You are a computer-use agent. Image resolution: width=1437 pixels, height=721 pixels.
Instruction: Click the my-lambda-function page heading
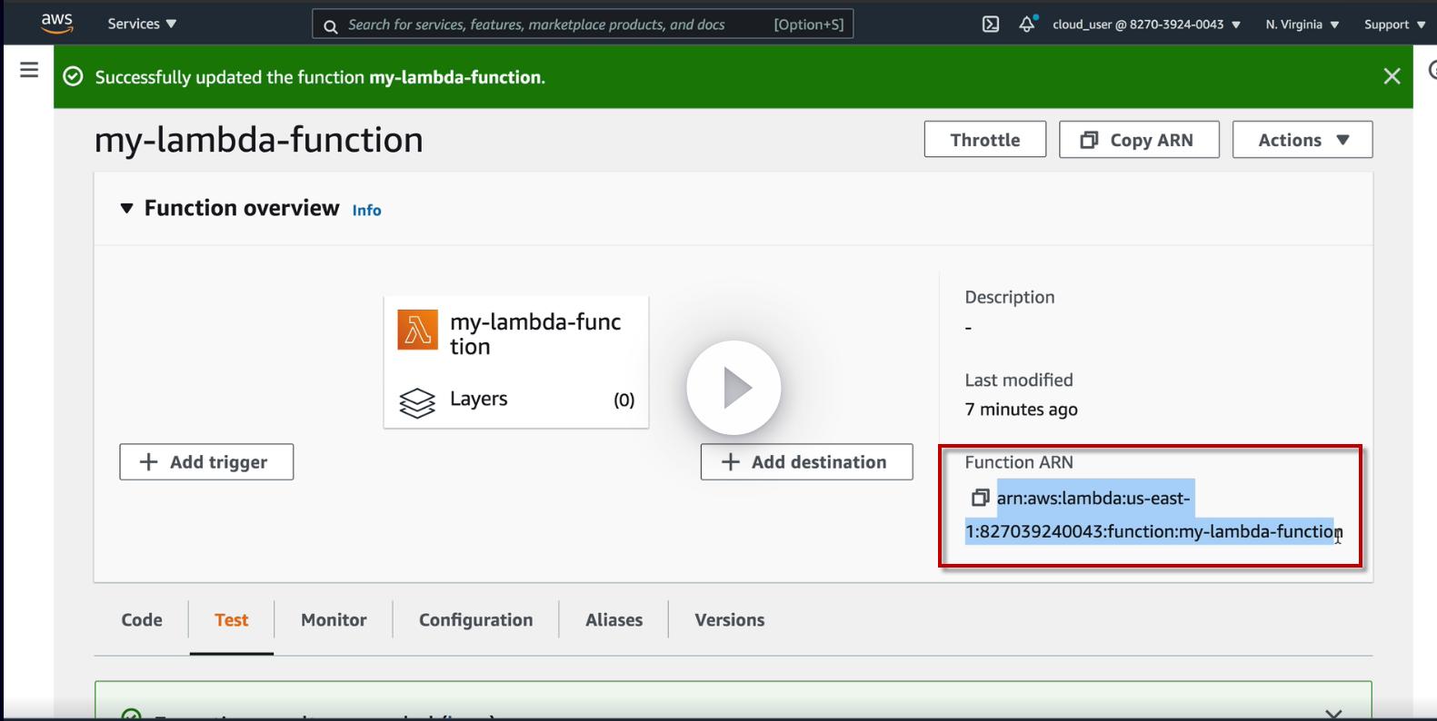(259, 140)
